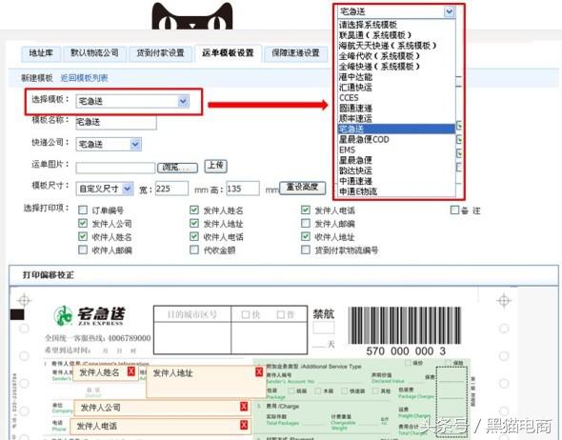Viewport: 562px width, 440px height.
Task: Click the 运单图片 file path field
Action: tap(115, 168)
